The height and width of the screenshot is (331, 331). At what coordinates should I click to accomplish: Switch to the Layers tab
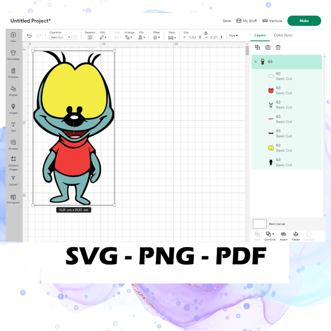click(260, 35)
